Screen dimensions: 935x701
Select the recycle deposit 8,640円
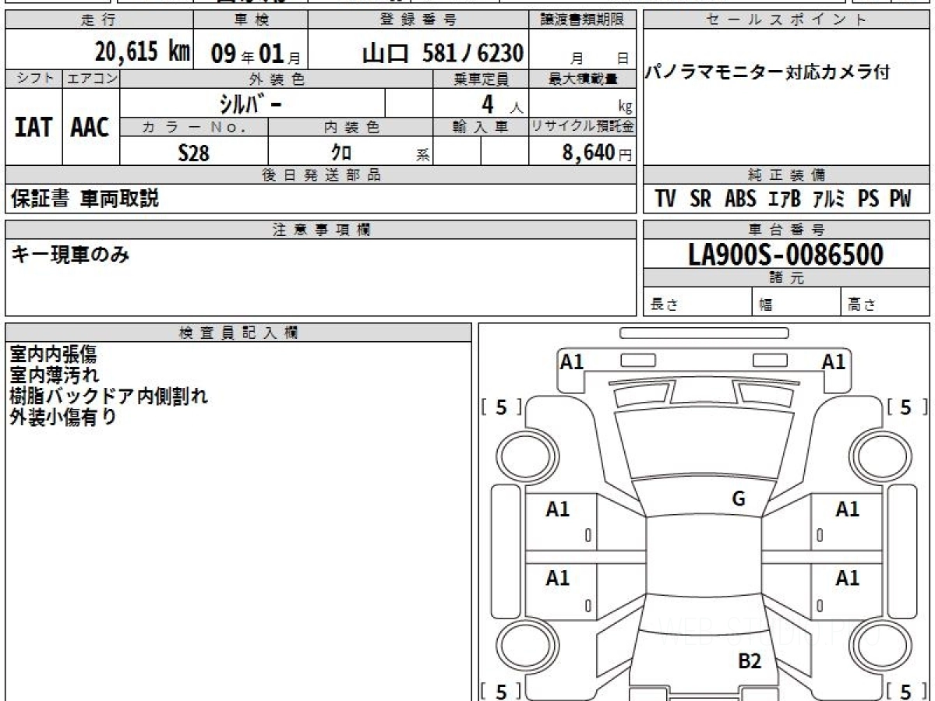coord(598,153)
